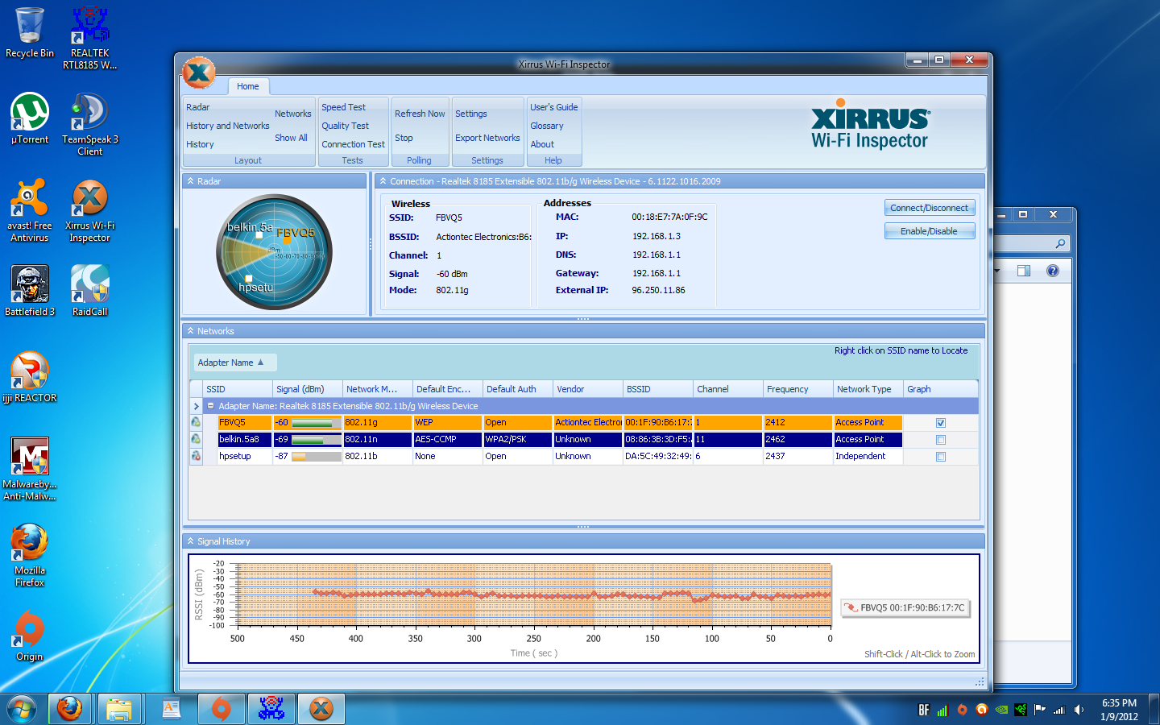Click the FBVQ5 signal strength bar
This screenshot has width=1160, height=725.
pos(316,423)
